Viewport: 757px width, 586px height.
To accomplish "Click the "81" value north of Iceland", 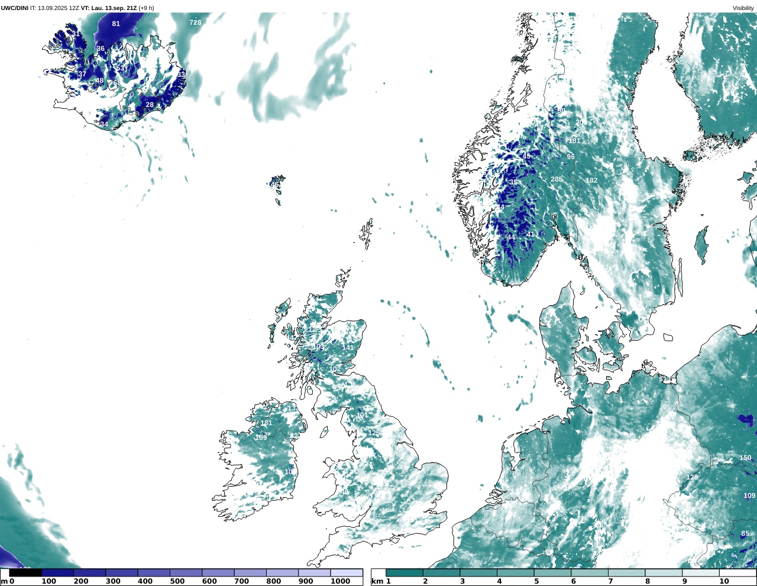I will (x=116, y=24).
